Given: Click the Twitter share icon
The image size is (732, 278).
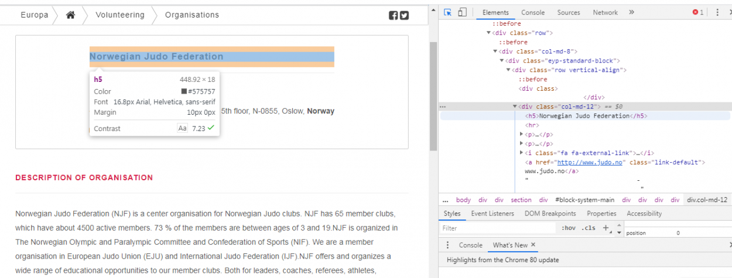Looking at the screenshot, I should pyautogui.click(x=404, y=15).
